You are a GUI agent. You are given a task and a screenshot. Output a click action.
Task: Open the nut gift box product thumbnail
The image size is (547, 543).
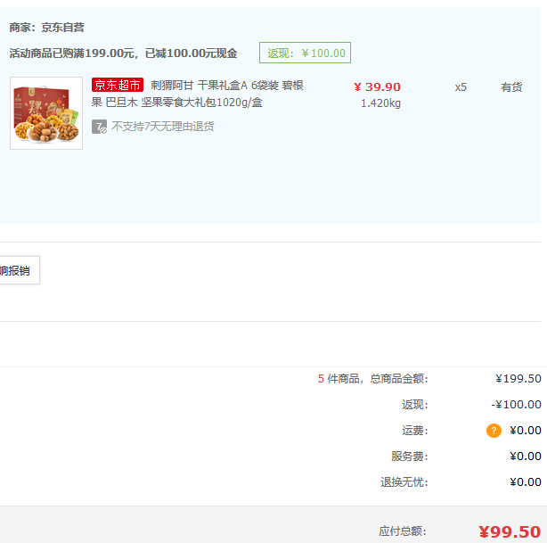46,113
